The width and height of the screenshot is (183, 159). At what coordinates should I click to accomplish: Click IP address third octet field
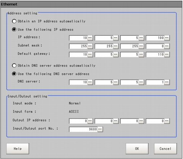click(130, 38)
